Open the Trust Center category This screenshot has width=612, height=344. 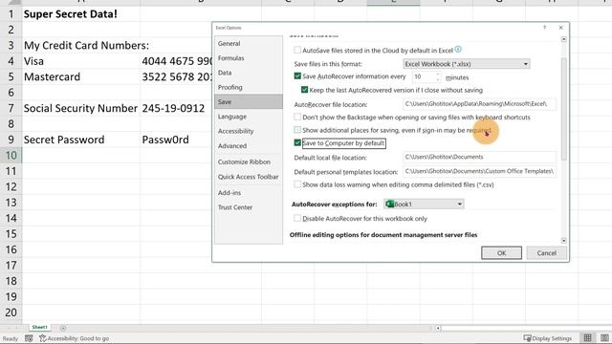click(x=235, y=207)
